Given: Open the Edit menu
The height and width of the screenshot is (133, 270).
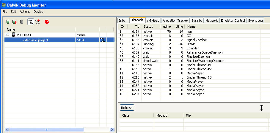Looking at the screenshot, I should pyautogui.click(x=13, y=12).
